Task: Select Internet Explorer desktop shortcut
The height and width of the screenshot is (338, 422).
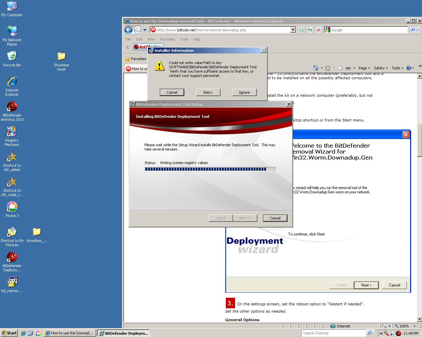Action: (x=12, y=86)
